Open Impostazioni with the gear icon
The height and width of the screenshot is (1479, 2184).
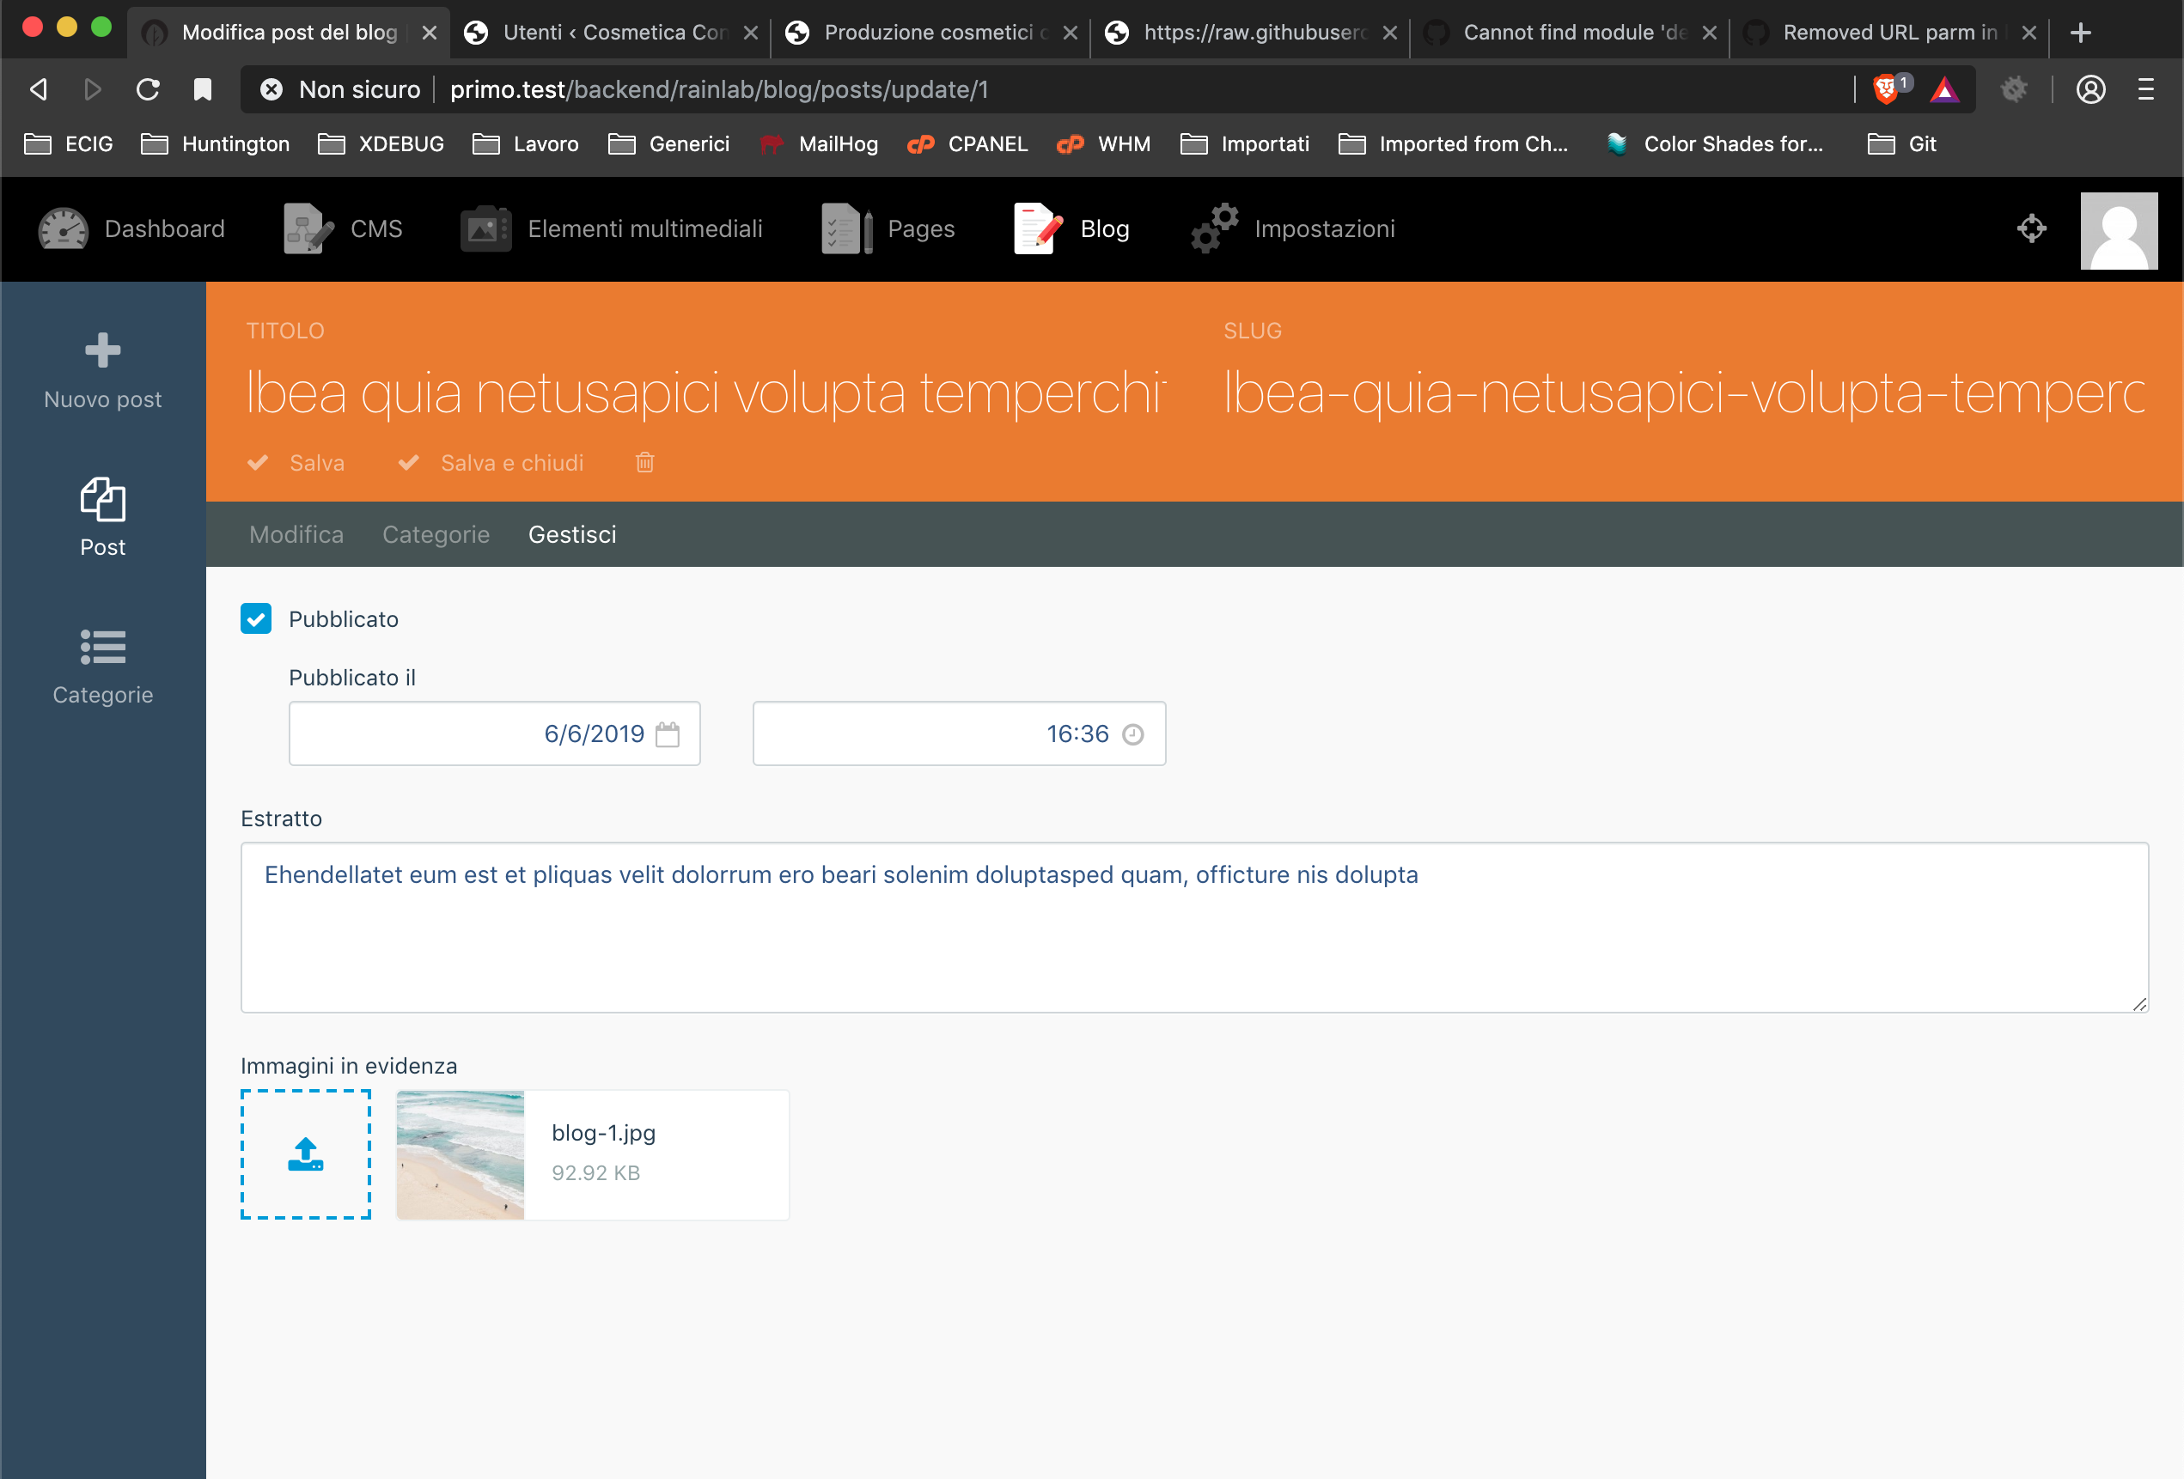[1214, 228]
